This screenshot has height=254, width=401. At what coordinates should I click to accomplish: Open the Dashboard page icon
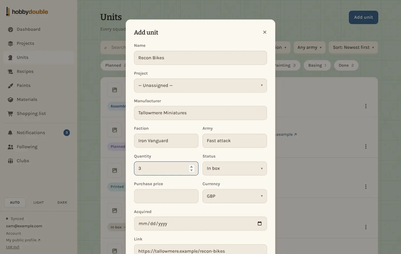tap(11, 30)
